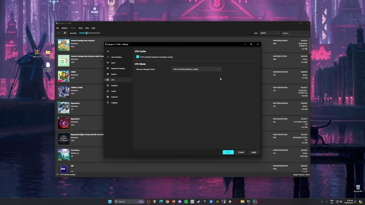Open the Network settings page
The image size is (365, 205).
[x=114, y=97]
